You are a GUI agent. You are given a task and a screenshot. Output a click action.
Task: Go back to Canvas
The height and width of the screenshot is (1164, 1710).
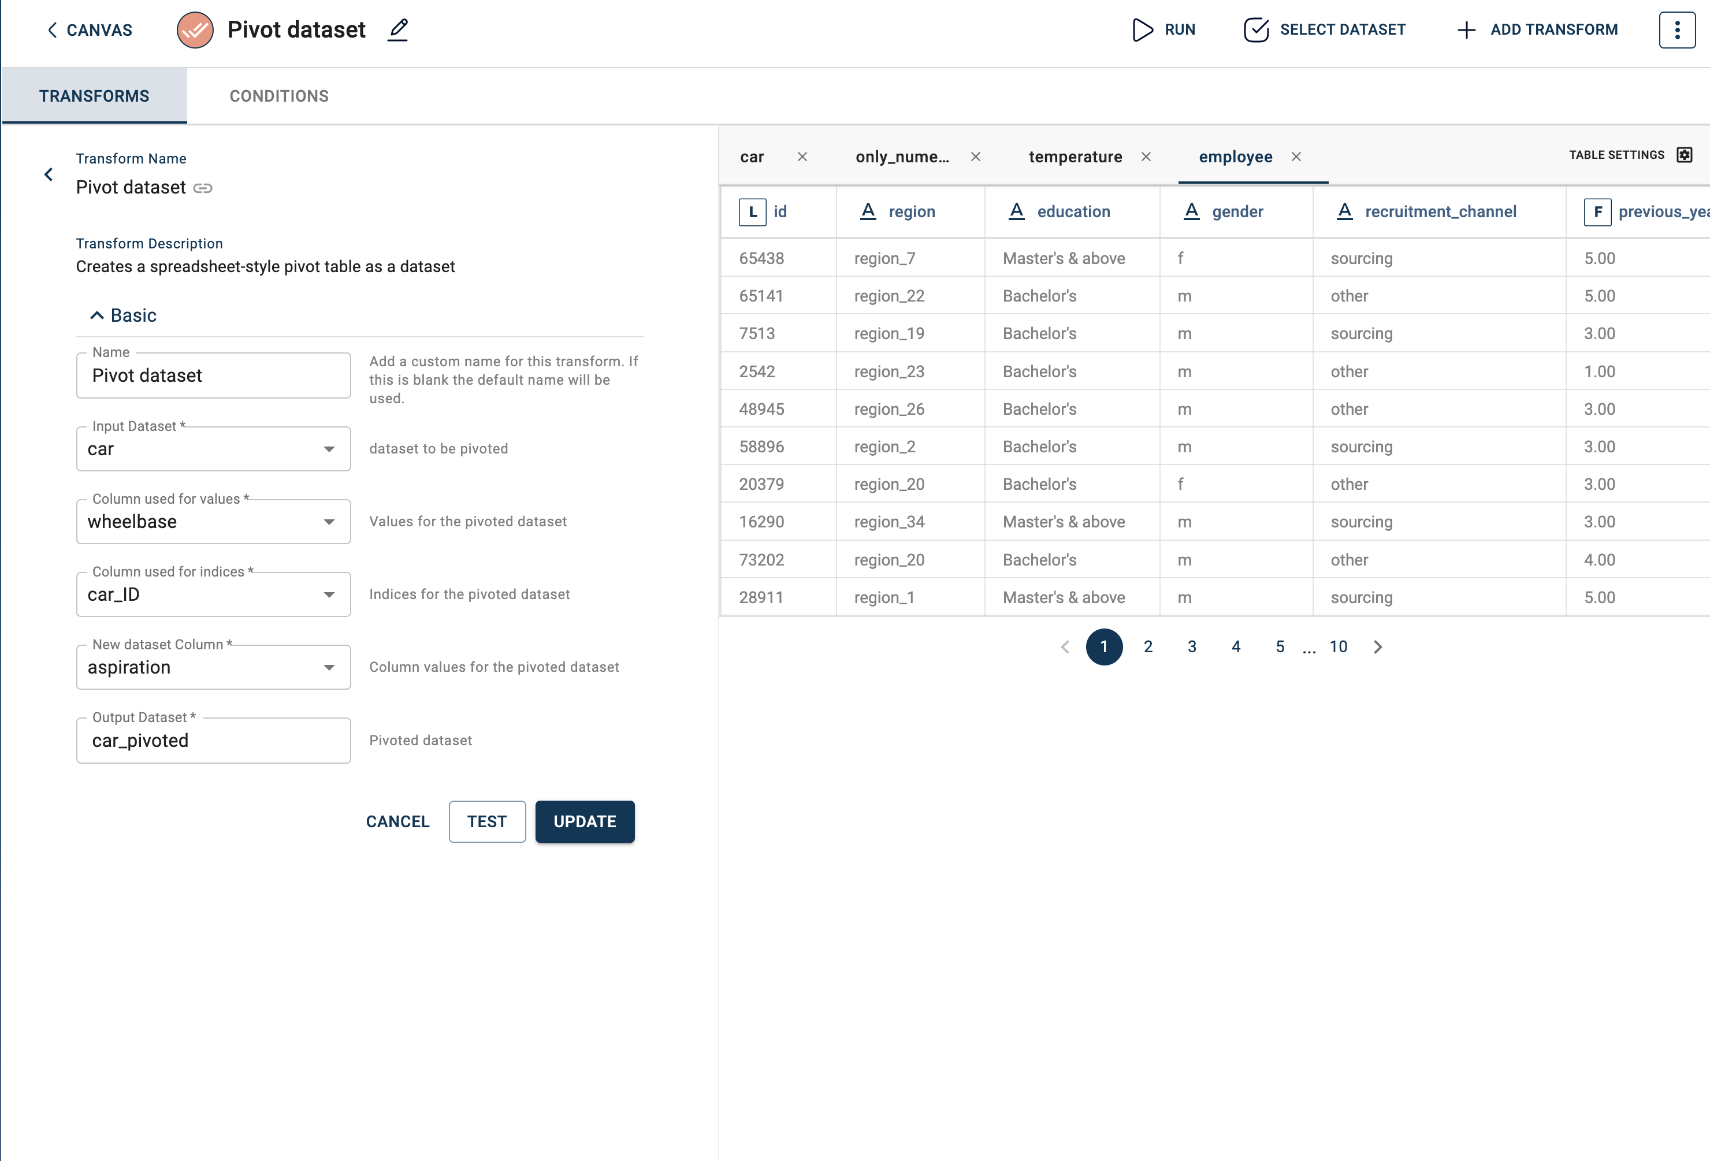pyautogui.click(x=90, y=30)
